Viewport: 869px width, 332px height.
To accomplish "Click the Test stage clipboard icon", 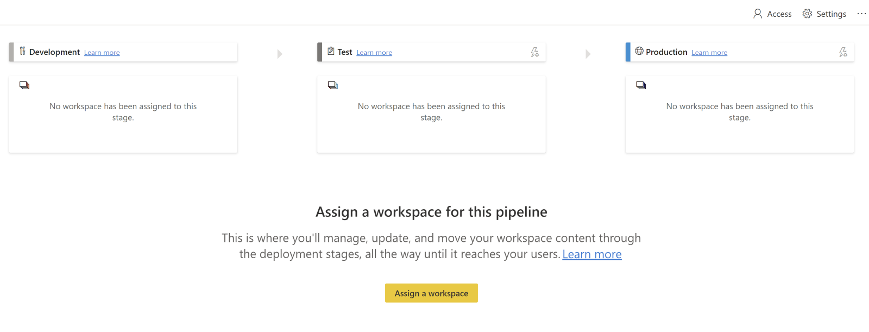I will pyautogui.click(x=331, y=51).
